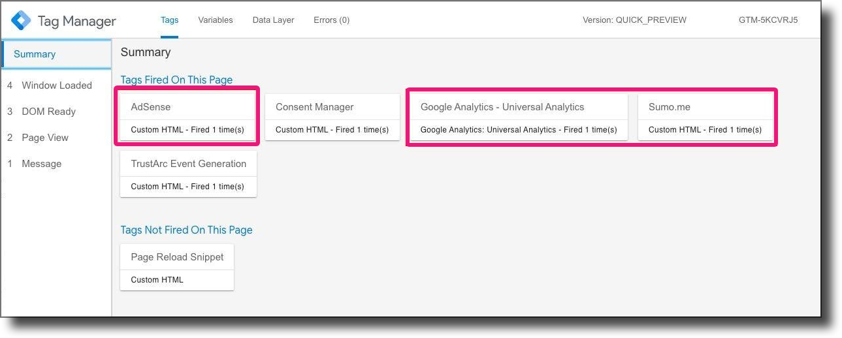Click the Summary page heading
The width and height of the screenshot is (842, 338).
146,52
